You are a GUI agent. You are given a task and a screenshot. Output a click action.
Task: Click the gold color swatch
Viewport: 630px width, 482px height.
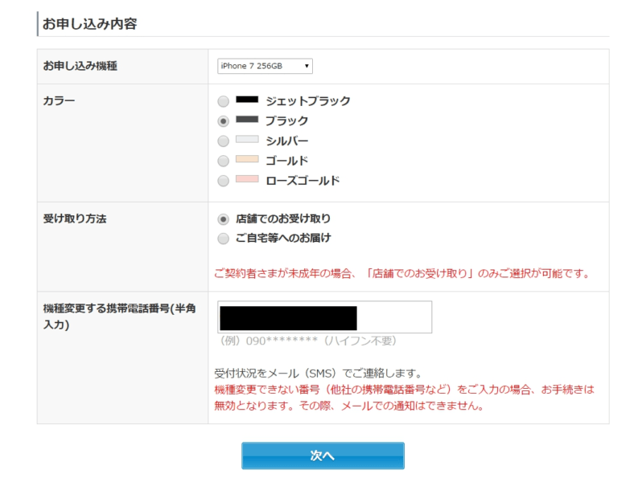(247, 160)
